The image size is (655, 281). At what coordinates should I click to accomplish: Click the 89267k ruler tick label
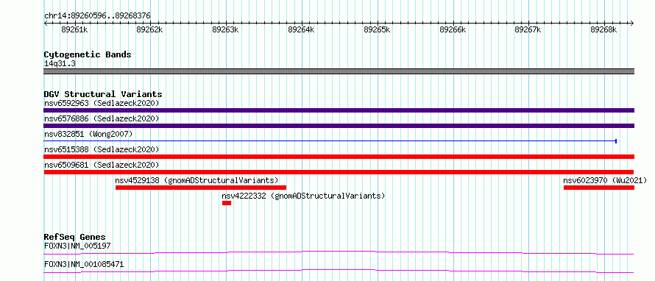coord(528,29)
